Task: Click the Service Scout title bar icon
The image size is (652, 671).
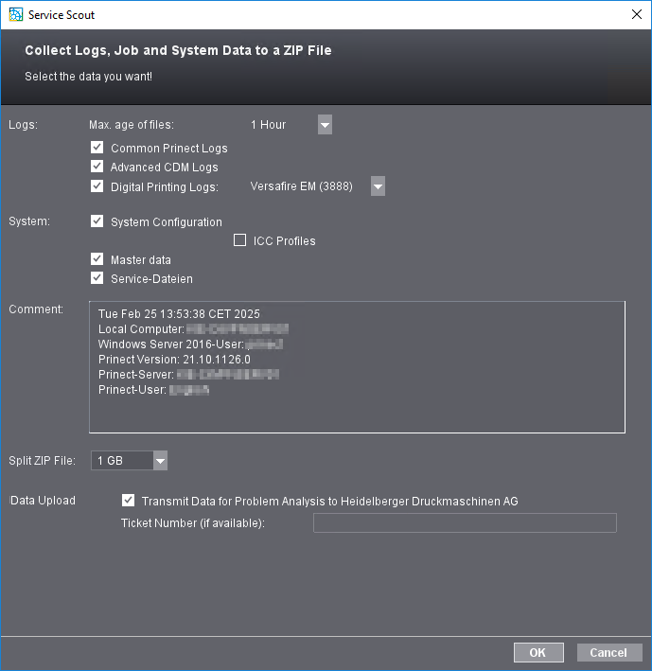Action: [15, 15]
